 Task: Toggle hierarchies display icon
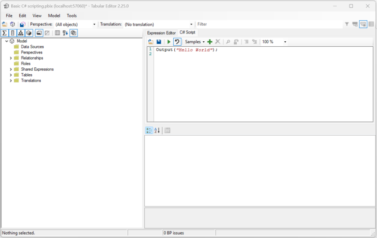(21, 33)
